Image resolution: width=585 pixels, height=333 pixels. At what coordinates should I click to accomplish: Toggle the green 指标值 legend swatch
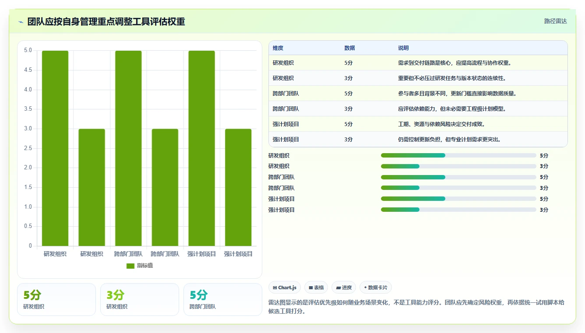130,266
